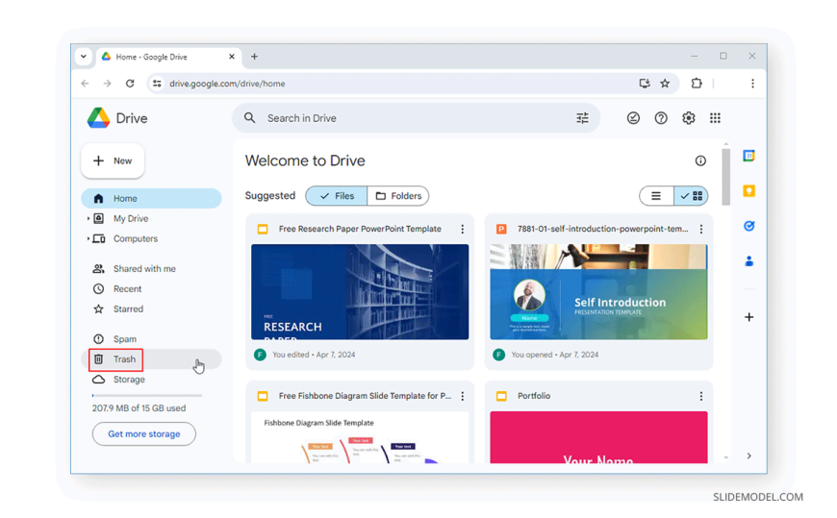Open the offline ready status icon
Image resolution: width=837 pixels, height=518 pixels.
[x=633, y=118]
